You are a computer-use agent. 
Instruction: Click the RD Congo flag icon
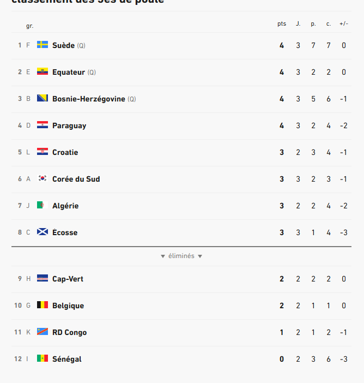43,332
